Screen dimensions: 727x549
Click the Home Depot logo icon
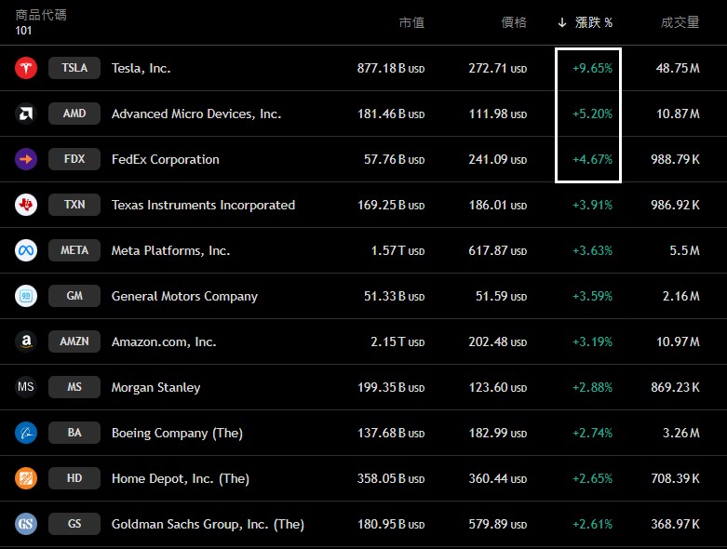pyautogui.click(x=26, y=478)
